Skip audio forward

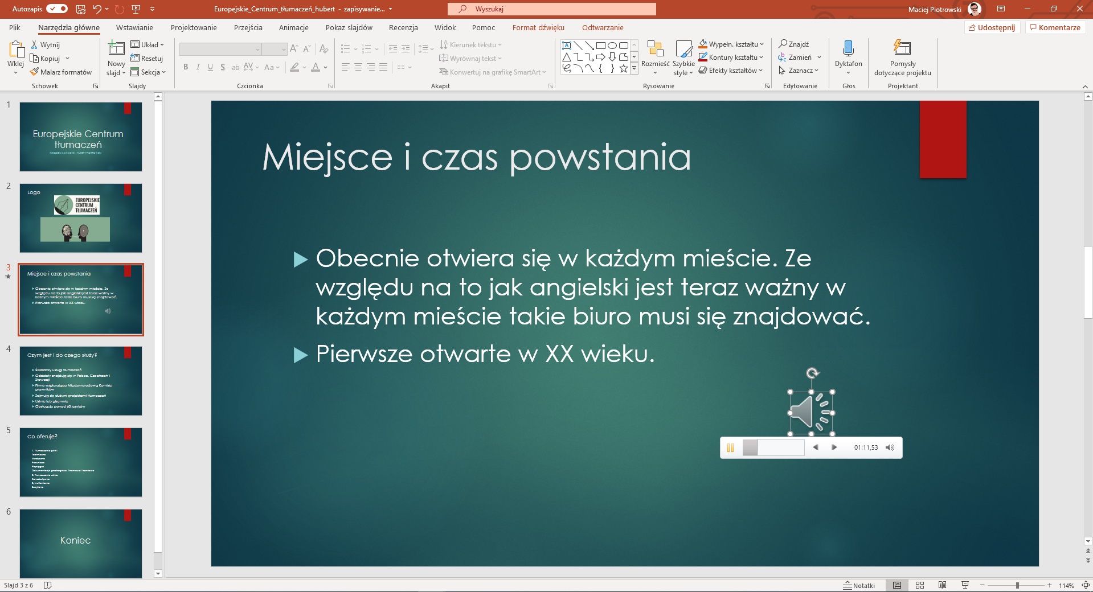tap(834, 447)
